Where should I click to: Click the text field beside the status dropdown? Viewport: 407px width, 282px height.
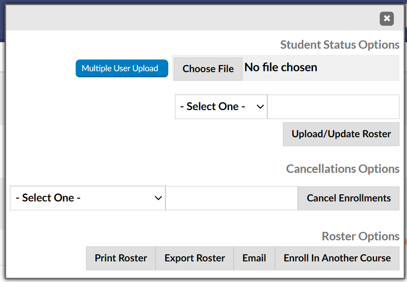point(333,106)
